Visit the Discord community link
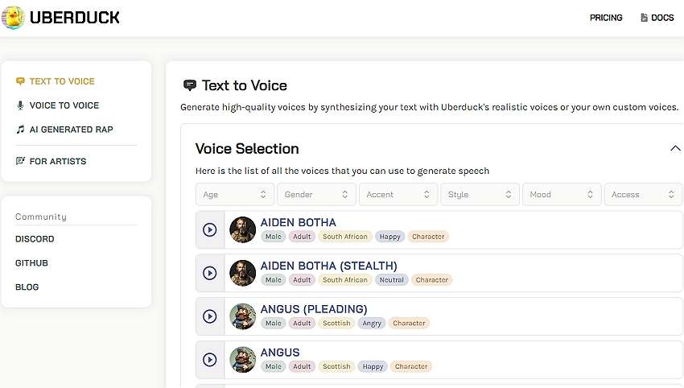The width and height of the screenshot is (684, 388). click(x=35, y=239)
